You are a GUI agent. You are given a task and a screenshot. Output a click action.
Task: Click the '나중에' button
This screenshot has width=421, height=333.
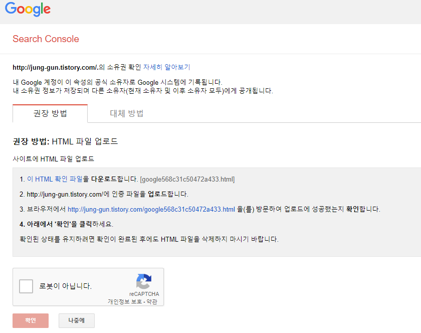point(77,320)
